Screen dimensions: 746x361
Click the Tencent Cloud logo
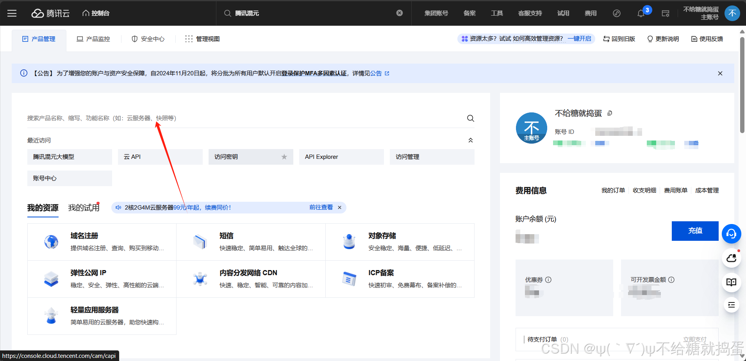(x=50, y=13)
